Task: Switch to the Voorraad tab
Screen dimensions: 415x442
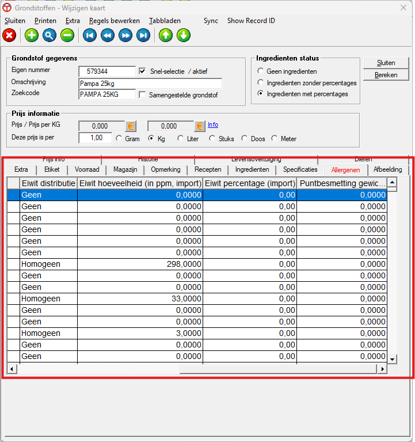Action: click(87, 169)
